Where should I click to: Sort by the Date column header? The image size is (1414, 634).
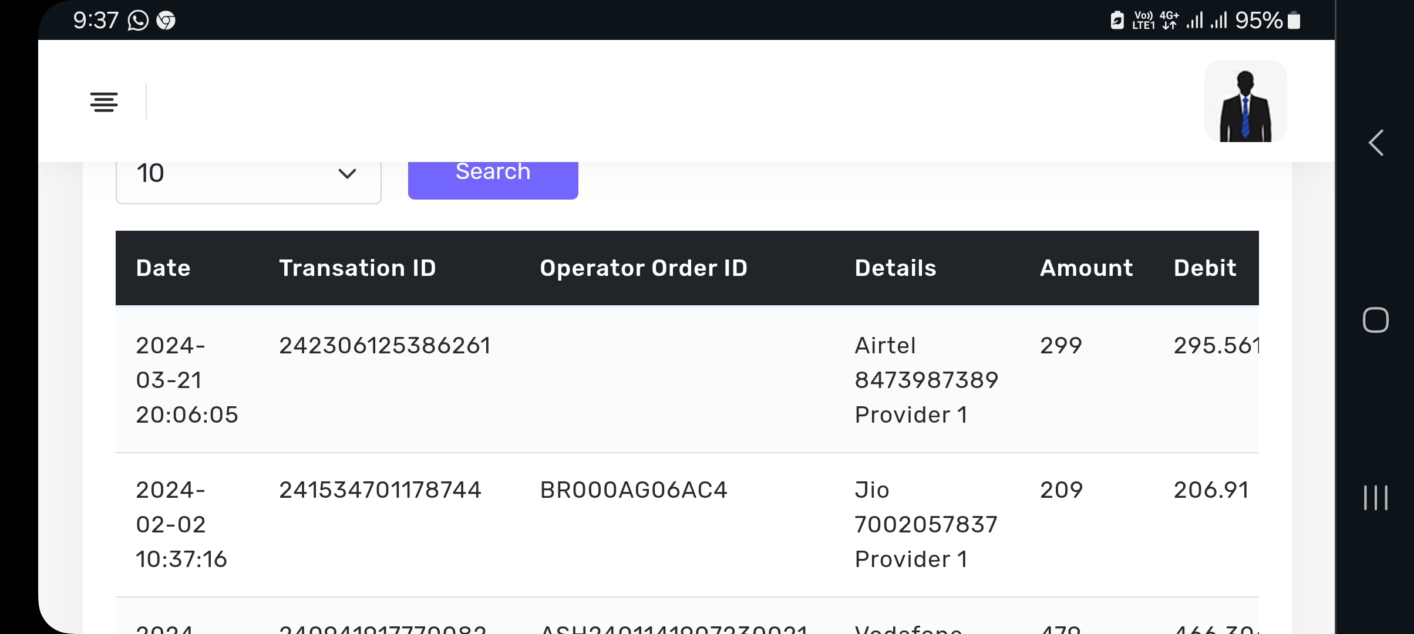coord(163,268)
